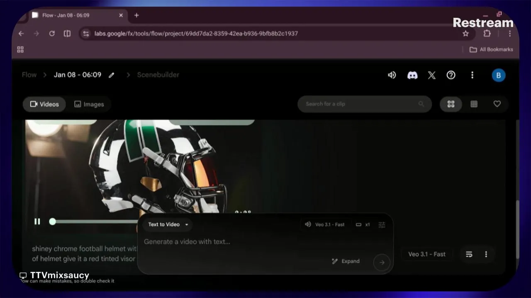Viewport: 531px width, 298px height.
Task: Open Discord community link
Action: pyautogui.click(x=412, y=75)
